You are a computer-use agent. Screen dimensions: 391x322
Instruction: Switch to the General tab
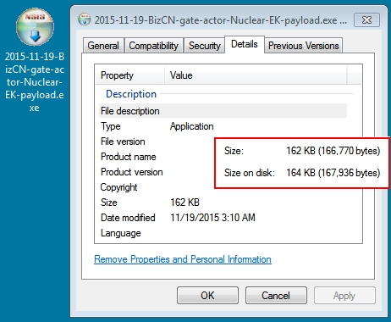(103, 46)
